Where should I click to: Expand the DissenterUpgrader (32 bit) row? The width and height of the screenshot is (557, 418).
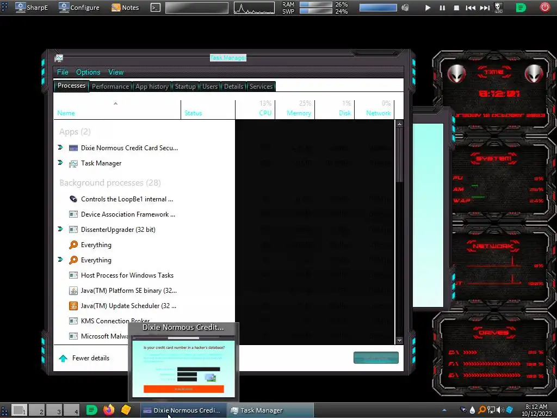tap(60, 229)
